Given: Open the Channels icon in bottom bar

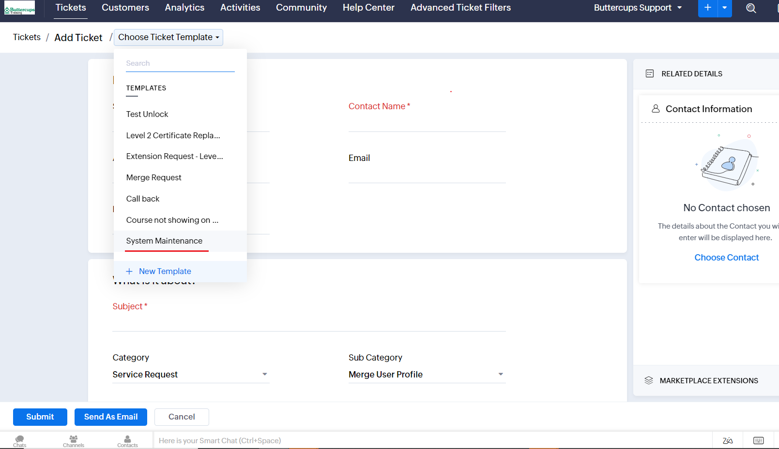Looking at the screenshot, I should 74,441.
